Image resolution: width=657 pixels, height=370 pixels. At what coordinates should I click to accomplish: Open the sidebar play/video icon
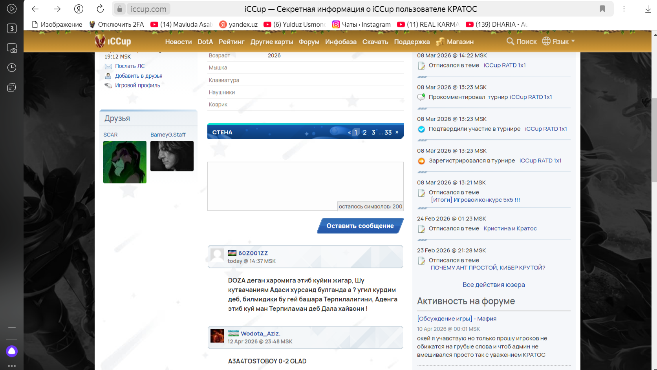point(12,9)
